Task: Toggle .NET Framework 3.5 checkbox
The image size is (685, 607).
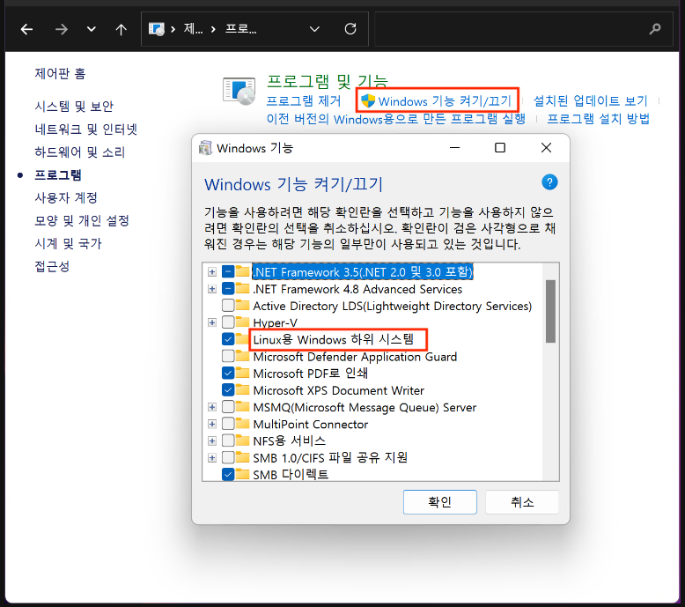Action: (x=228, y=272)
